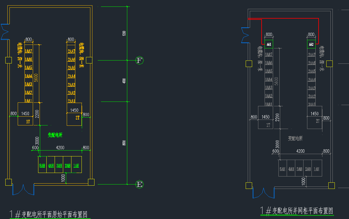Image resolution: width=349 pixels, height=219 pixels.
Task: Click the 2200 dimension in right plan
Action: point(278,117)
